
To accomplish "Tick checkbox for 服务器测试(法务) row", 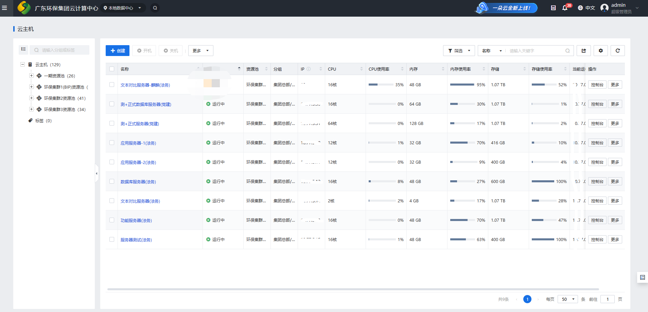I will tap(112, 239).
